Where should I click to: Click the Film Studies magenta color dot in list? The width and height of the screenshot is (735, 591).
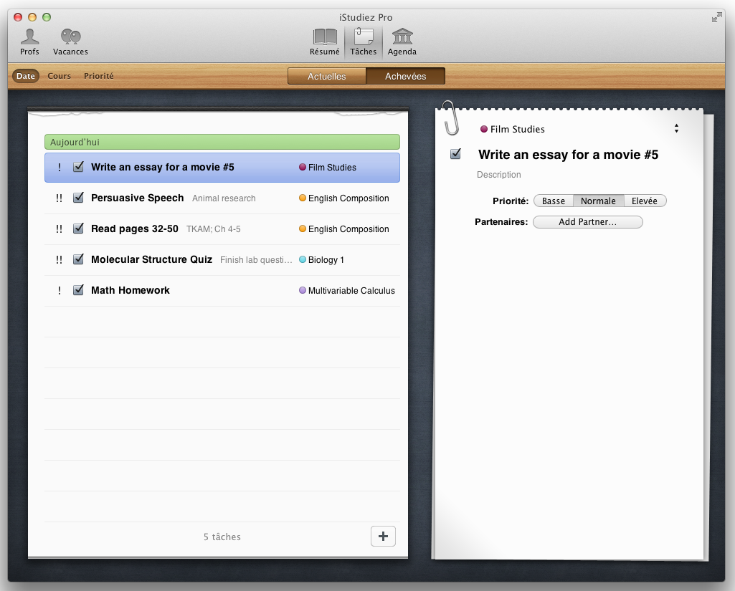[x=303, y=167]
